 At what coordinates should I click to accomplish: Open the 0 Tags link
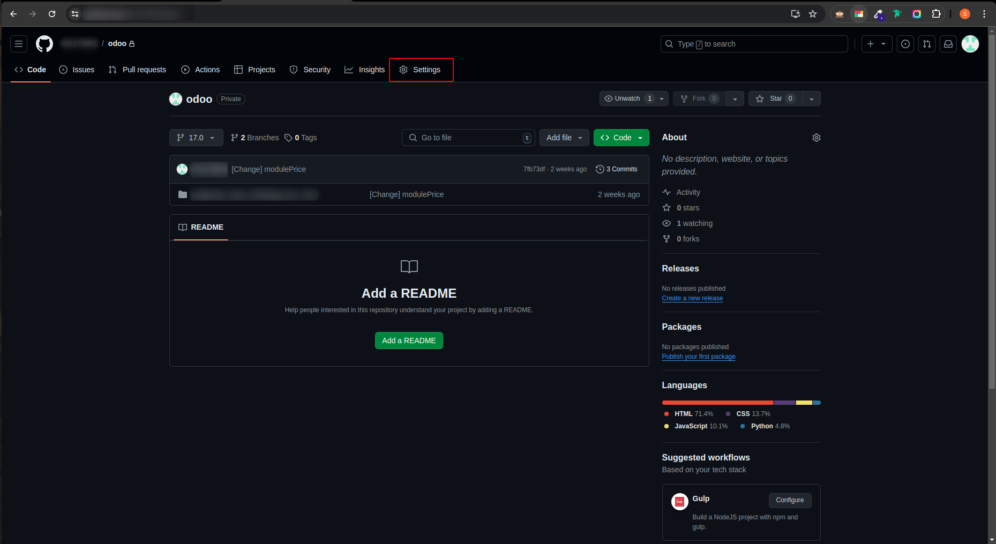(x=301, y=138)
